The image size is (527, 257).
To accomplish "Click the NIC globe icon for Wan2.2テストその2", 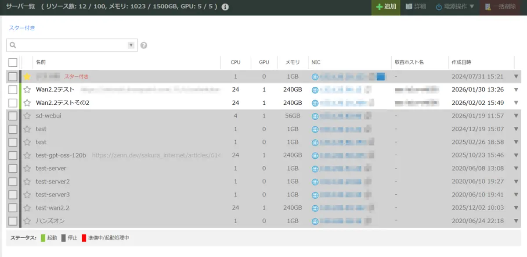I will click(x=315, y=103).
